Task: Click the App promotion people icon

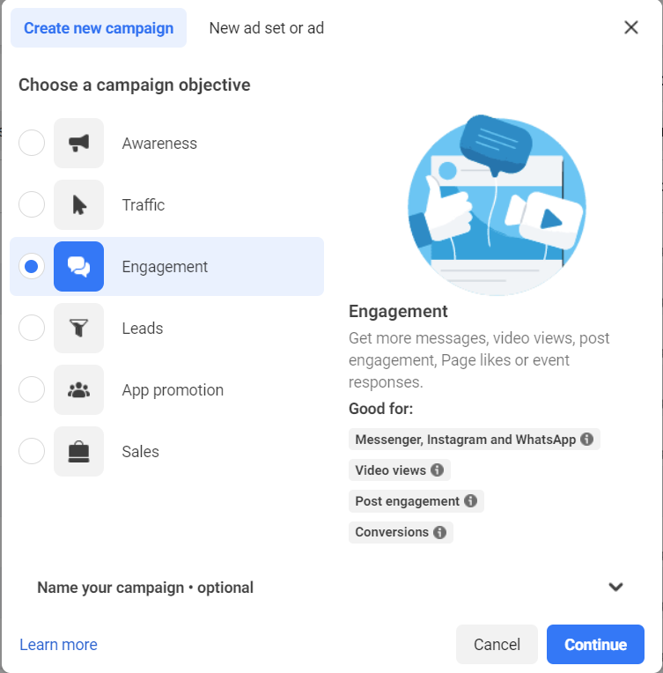Action: tap(78, 390)
